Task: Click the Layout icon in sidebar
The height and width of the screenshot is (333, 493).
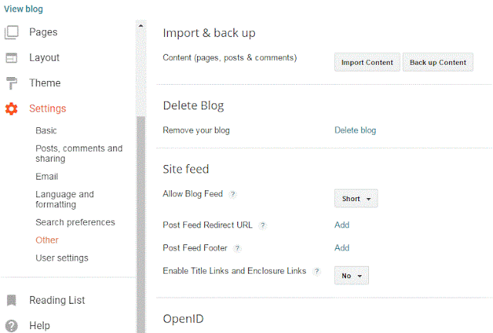Action: click(12, 58)
